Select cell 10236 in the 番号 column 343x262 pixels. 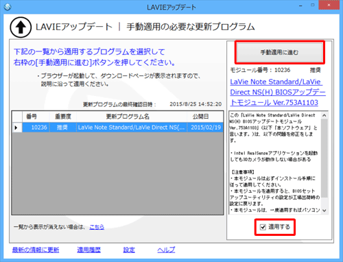point(36,128)
